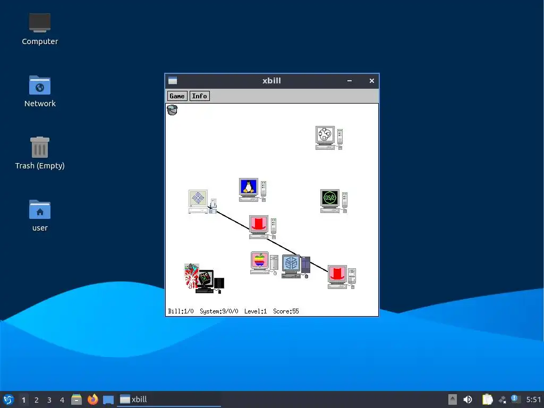
Task: Pick up the water bucket in xbill
Action: point(172,110)
